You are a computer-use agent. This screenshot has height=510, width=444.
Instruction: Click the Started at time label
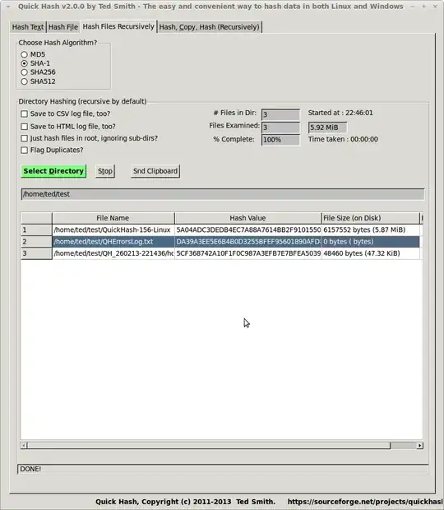[340, 113]
